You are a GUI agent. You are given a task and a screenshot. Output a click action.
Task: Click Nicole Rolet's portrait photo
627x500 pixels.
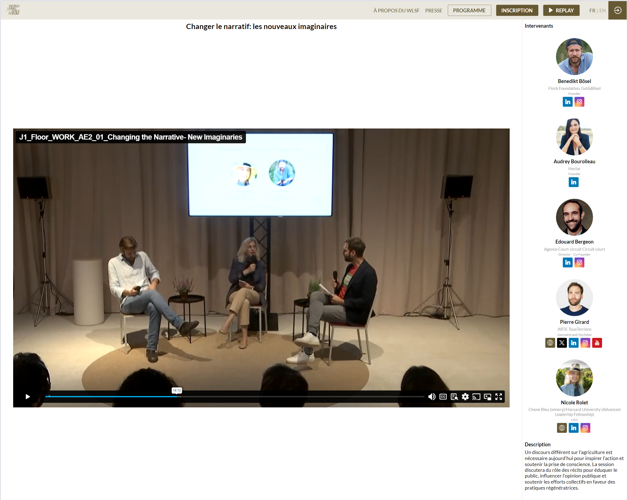click(574, 378)
